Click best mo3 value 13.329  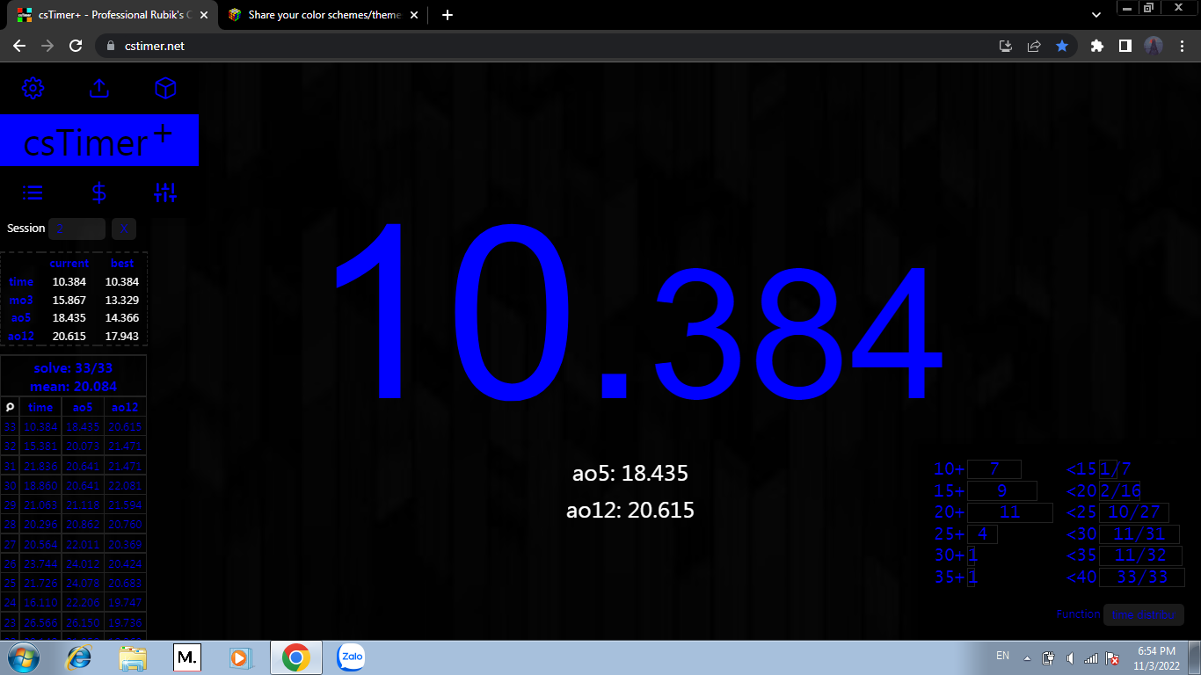tap(122, 301)
